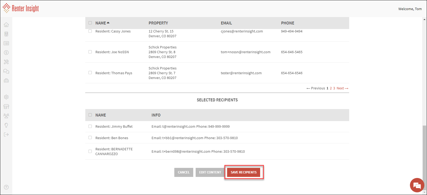Click Resident: Cassy Jones name
The width and height of the screenshot is (427, 195).
coord(113,31)
